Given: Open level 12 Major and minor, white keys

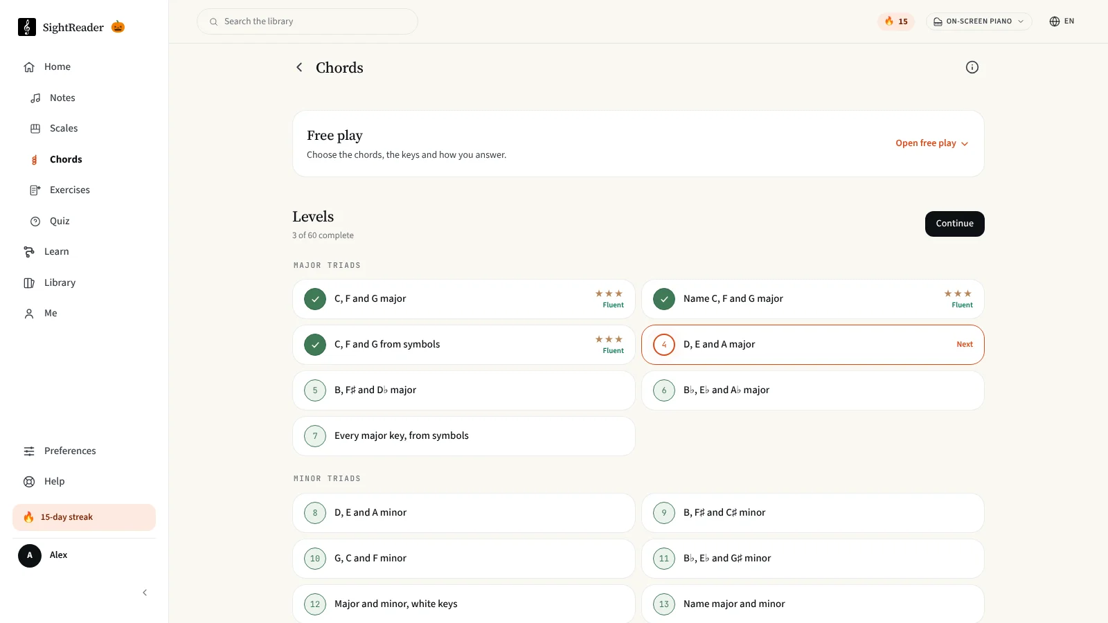Looking at the screenshot, I should tap(463, 604).
